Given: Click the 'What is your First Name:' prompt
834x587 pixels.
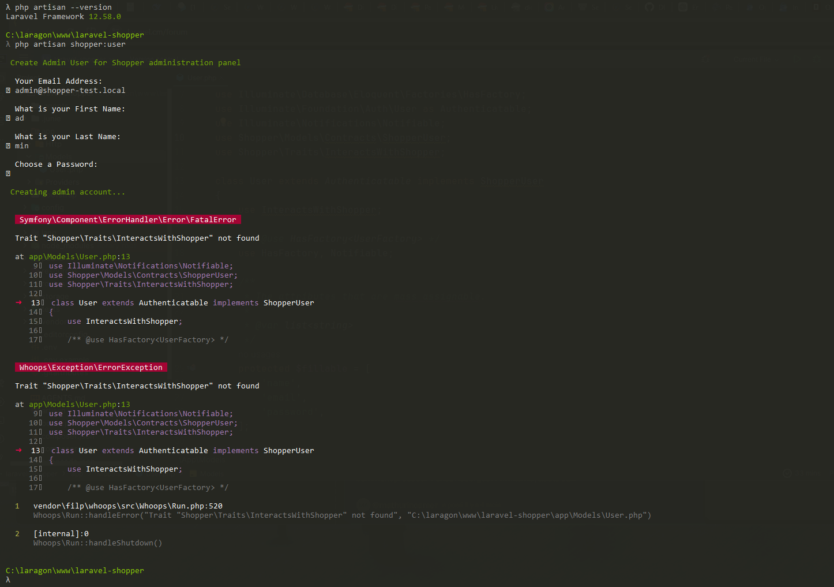Looking at the screenshot, I should (70, 109).
